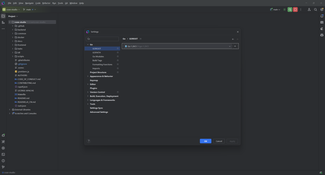Viewport: 325px width, 175px height.
Task: Expand Languages & Frameworks settings
Action: 88,100
